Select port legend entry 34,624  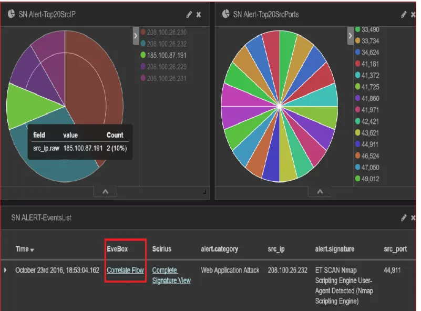(x=367, y=53)
